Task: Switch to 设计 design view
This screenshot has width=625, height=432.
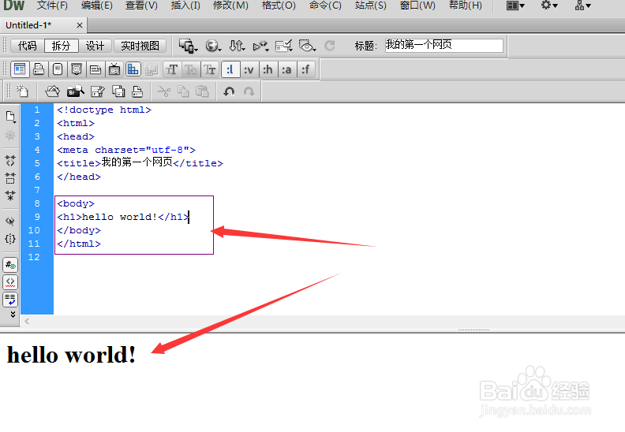Action: 95,46
